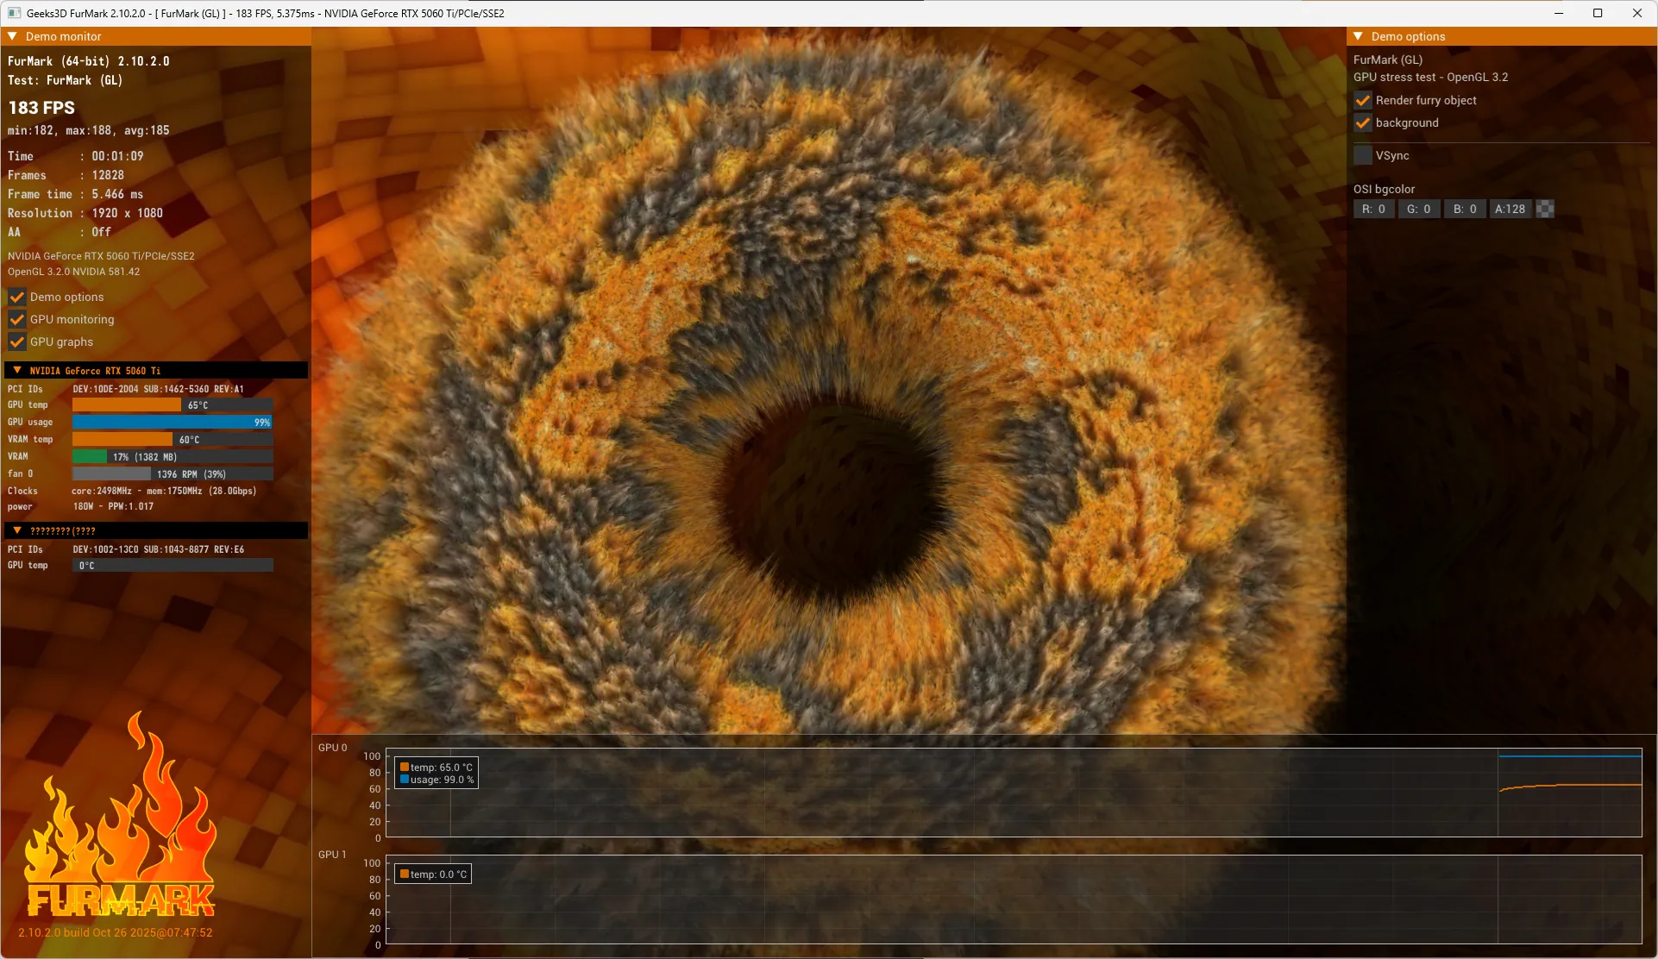Click the DEV:1002-13C0 PCI IDs text
1658x959 pixels.
(159, 549)
